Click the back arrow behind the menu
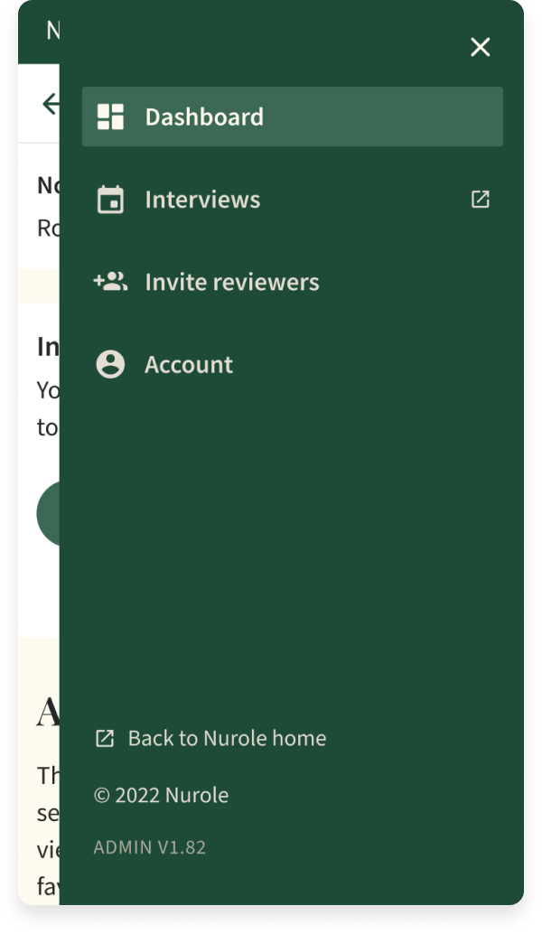Screen dimensions: 542x934 [x=51, y=104]
